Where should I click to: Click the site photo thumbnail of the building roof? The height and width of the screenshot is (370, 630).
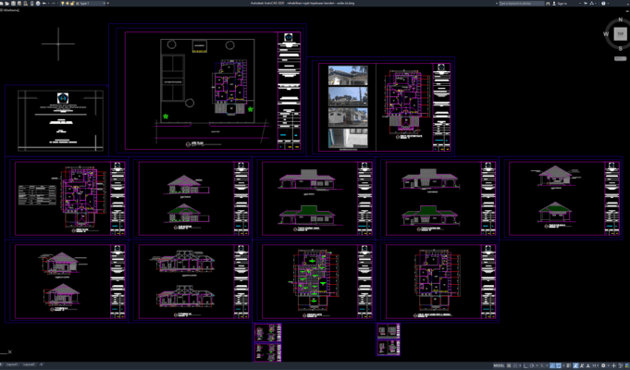click(x=348, y=76)
